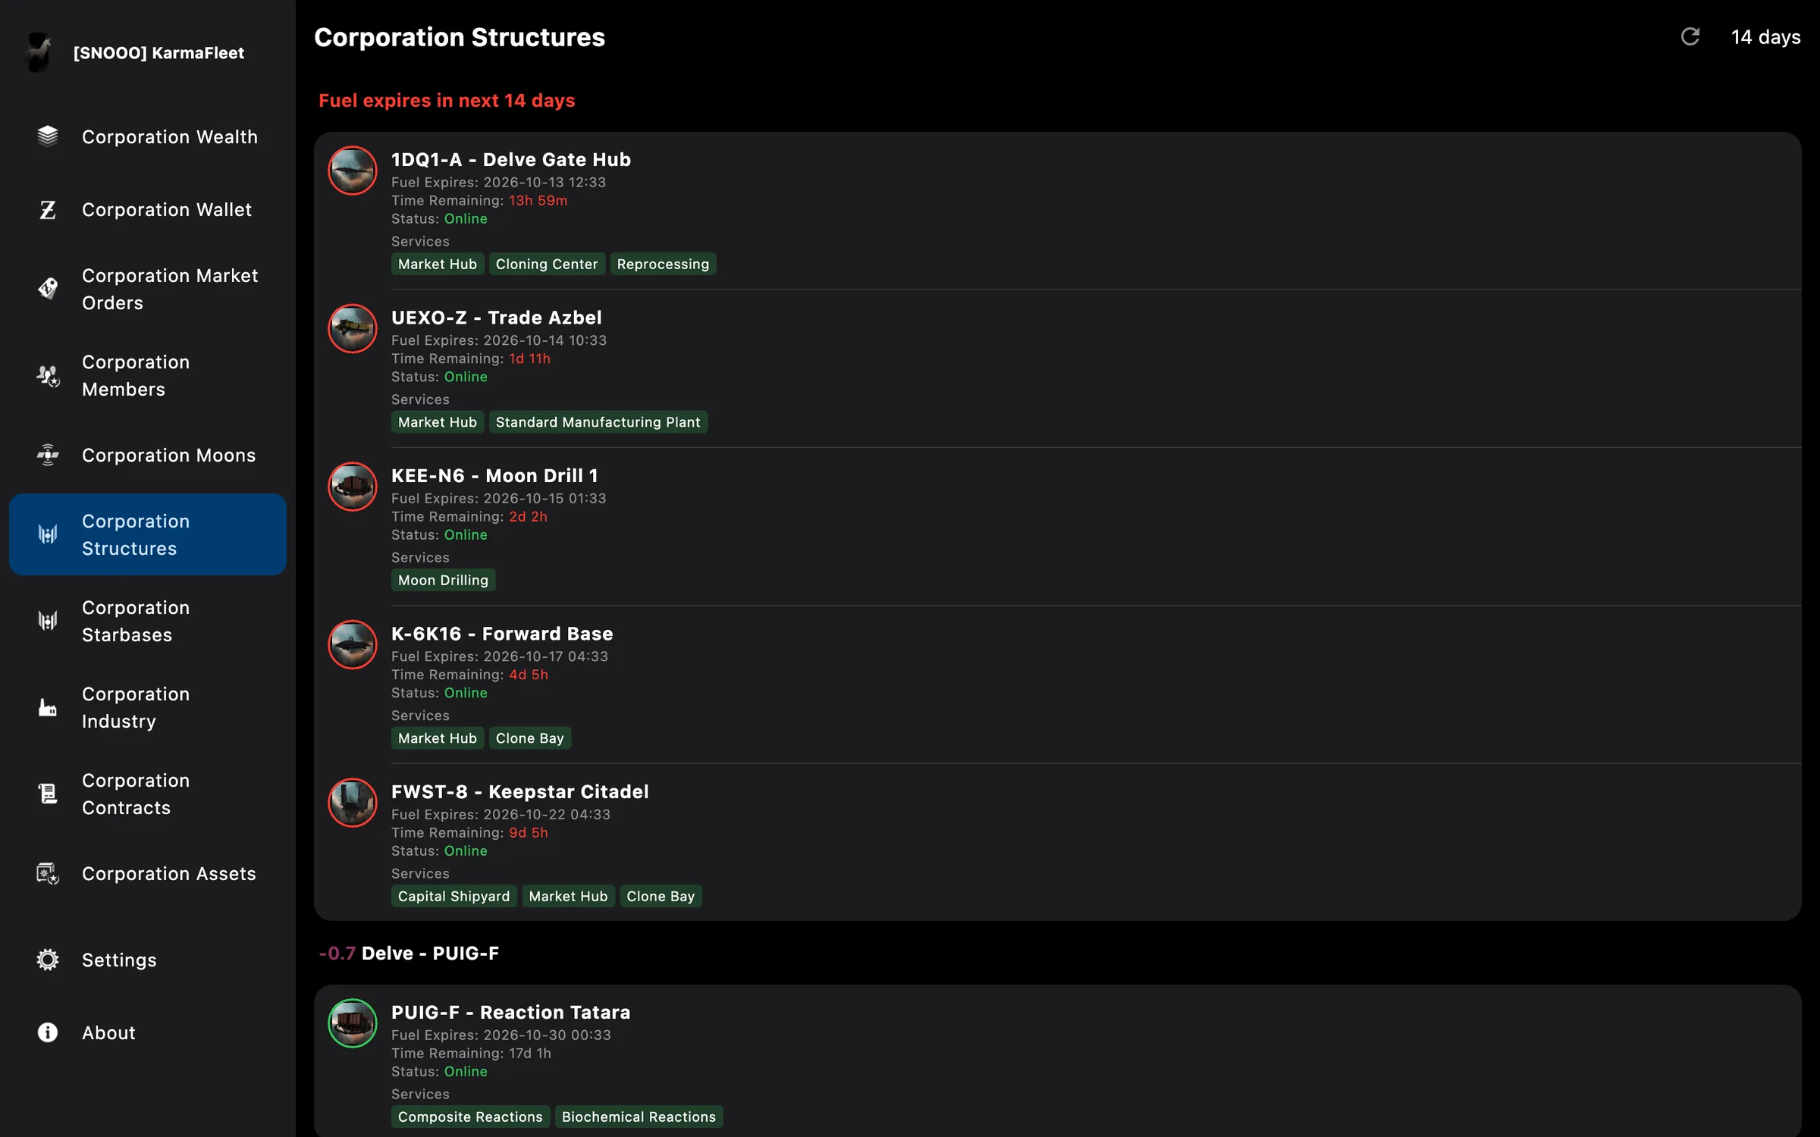This screenshot has width=1820, height=1137.
Task: Click the KarmaFleet corporation logo
Action: [39, 52]
